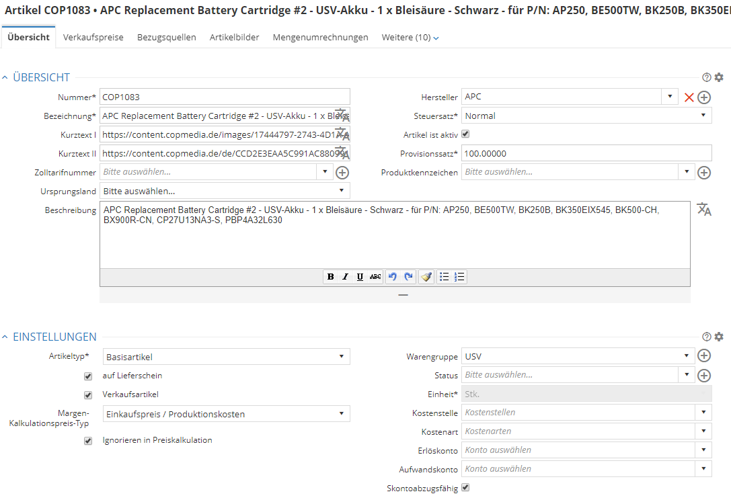The image size is (731, 504).
Task: Add a new Status with the plus icon
Action: click(704, 376)
